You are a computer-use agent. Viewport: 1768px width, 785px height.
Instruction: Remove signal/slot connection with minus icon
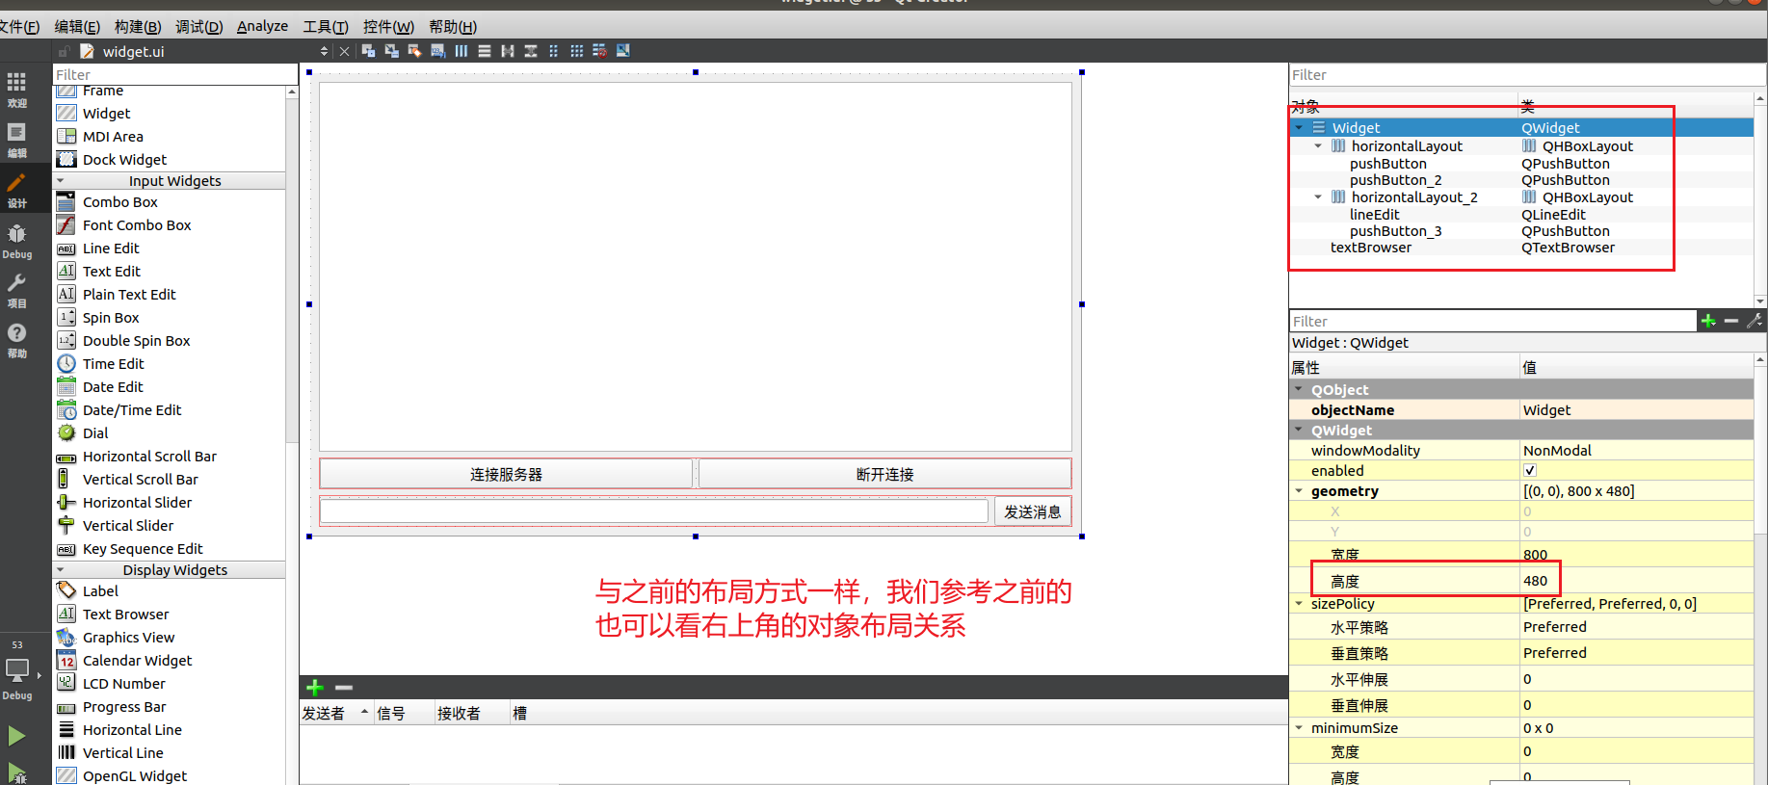(x=344, y=688)
